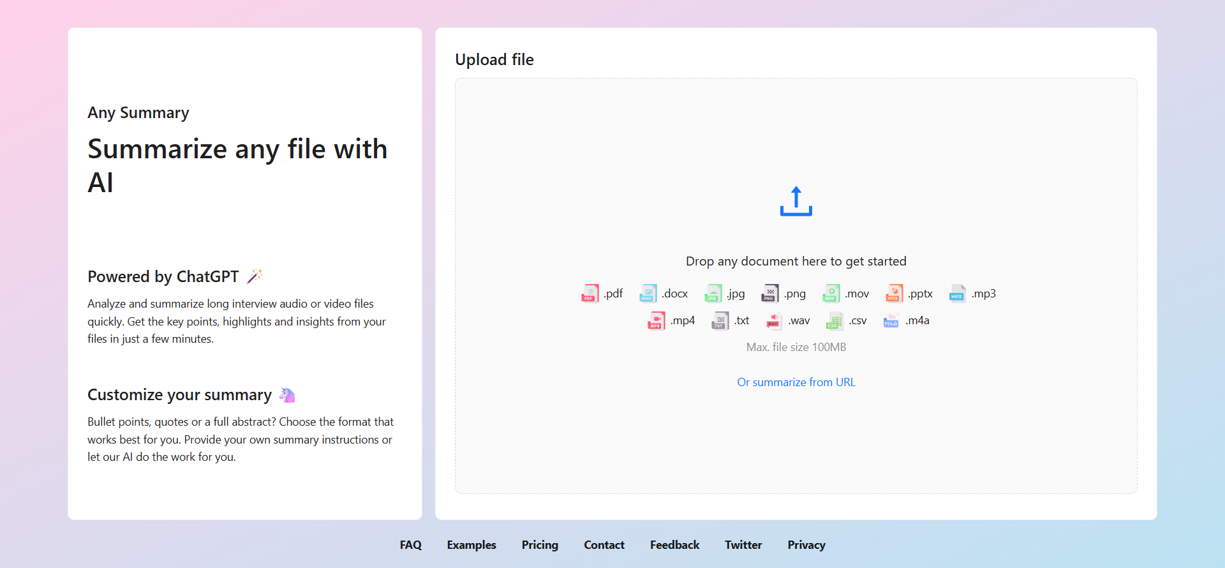The image size is (1225, 568).
Task: Click the 'Max. file size 100MB' note
Action: (796, 347)
